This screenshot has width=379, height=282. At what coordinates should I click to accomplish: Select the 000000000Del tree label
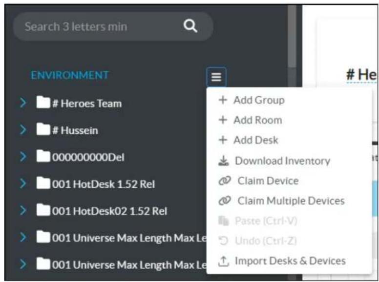pyautogui.click(x=88, y=158)
